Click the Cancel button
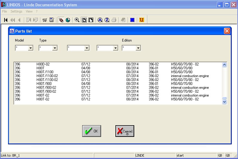 (x=125, y=131)
